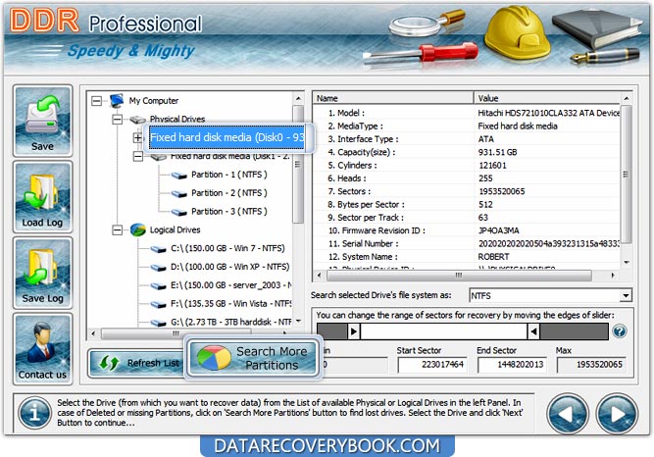Click the End Sector input field

coord(512,365)
